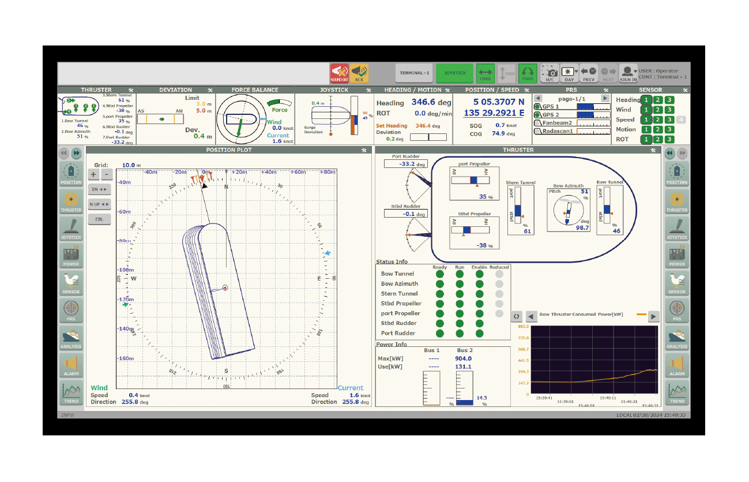Screen dimensions: 749x482
Task: Click the TERMINAL-1 button
Action: (415, 73)
